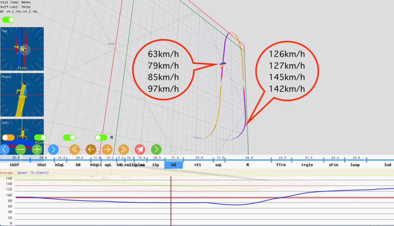Select the lnd maneuver segment
This screenshot has height=226, width=394.
[387, 165]
